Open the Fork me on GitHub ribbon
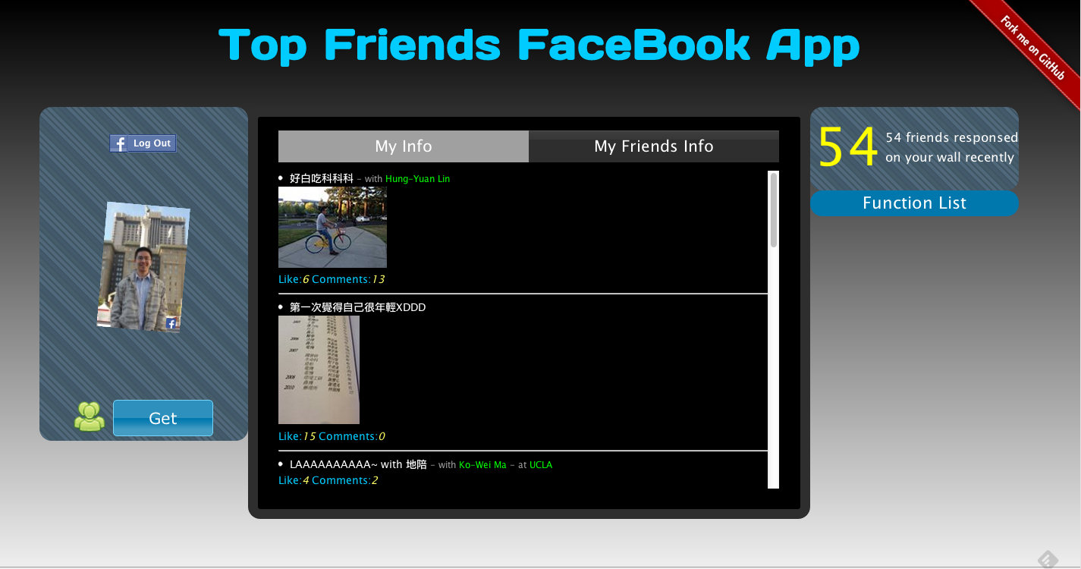 pyautogui.click(x=1032, y=47)
